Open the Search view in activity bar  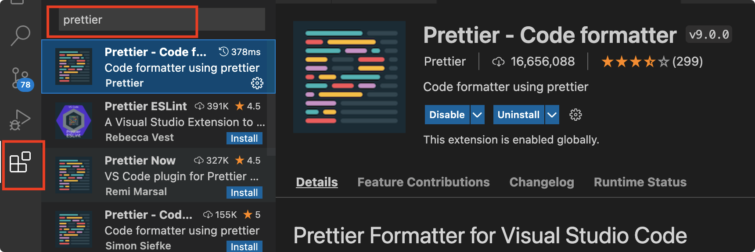click(x=21, y=35)
